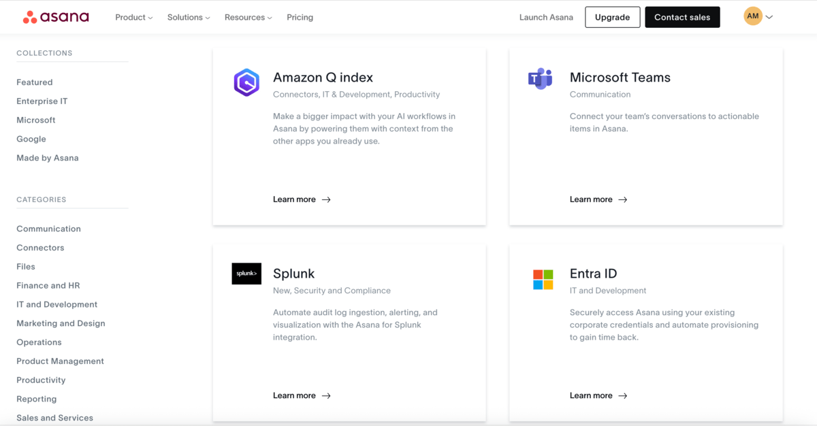Click Launch Asana in the header
Screen dimensions: 817x426
[x=546, y=17]
